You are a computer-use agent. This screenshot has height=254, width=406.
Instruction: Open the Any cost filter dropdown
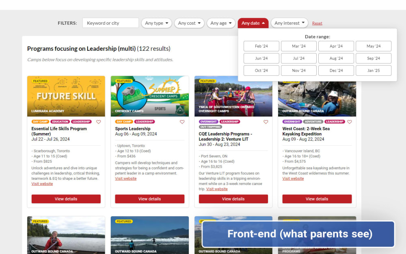pyautogui.click(x=189, y=23)
